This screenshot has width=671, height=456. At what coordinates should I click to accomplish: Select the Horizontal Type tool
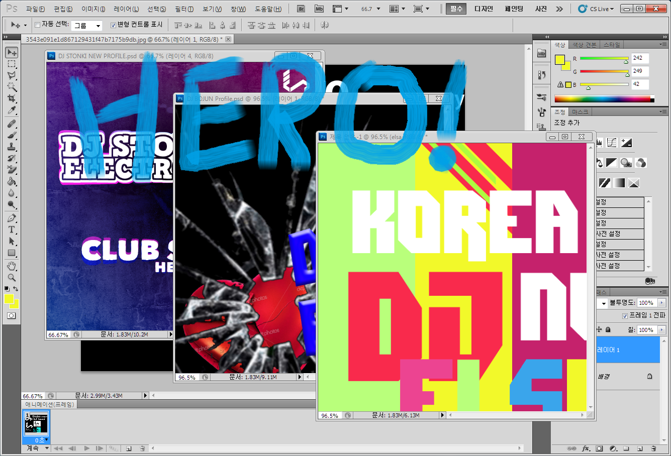(12, 230)
